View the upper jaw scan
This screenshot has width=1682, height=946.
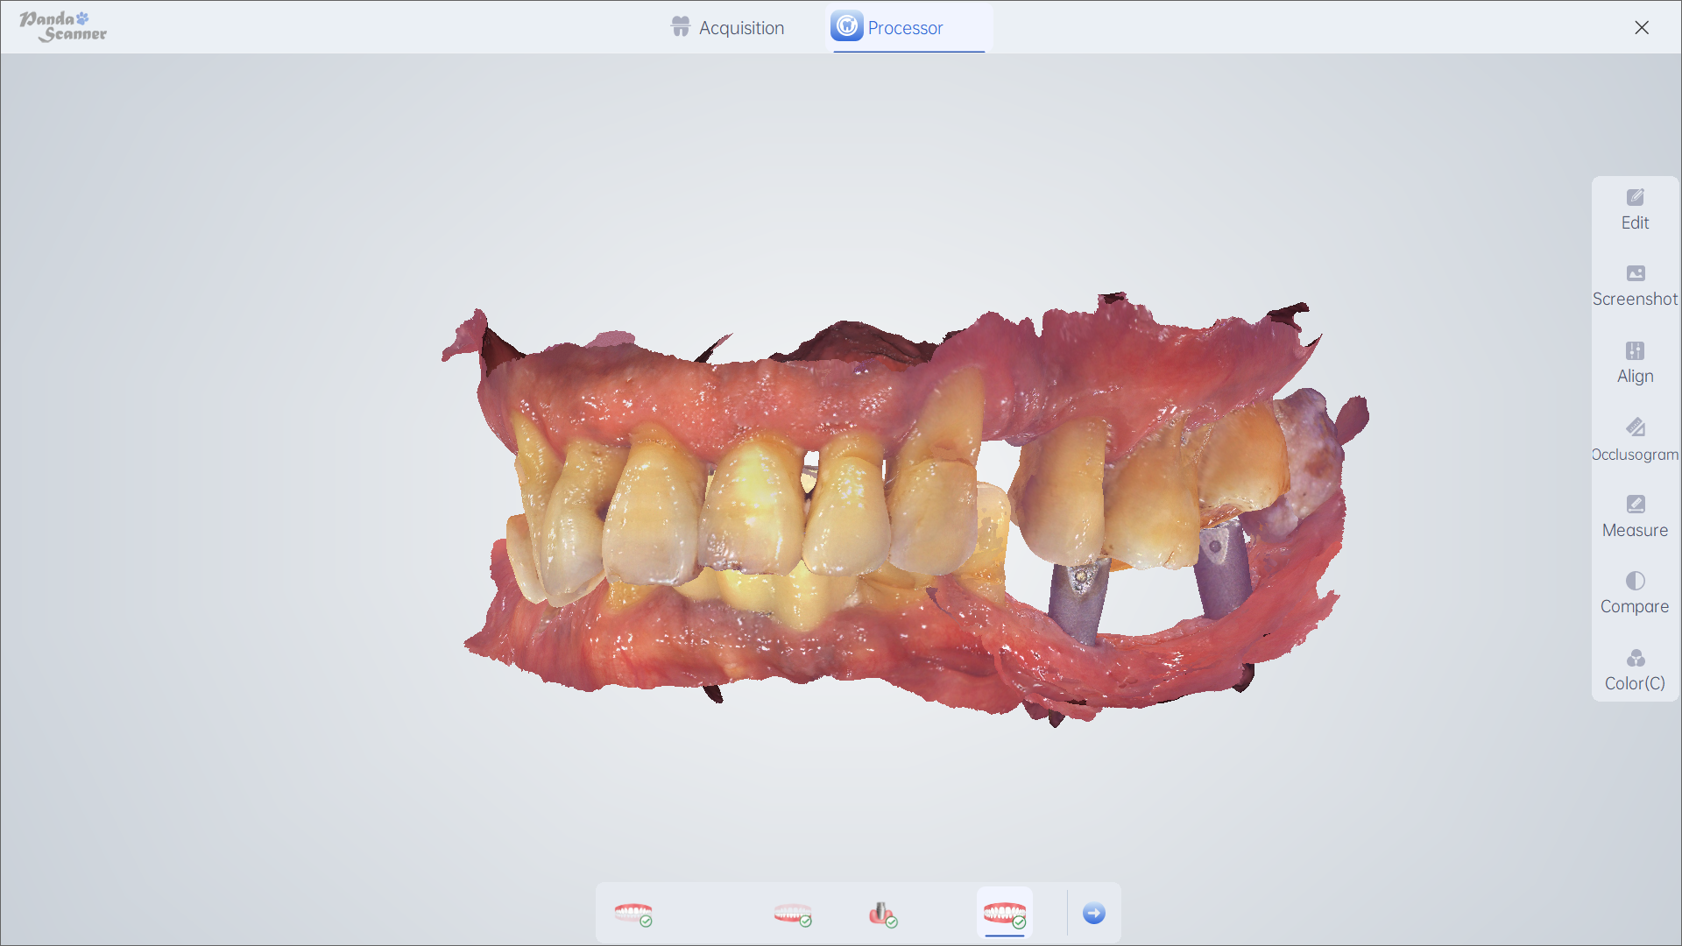pos(633,914)
